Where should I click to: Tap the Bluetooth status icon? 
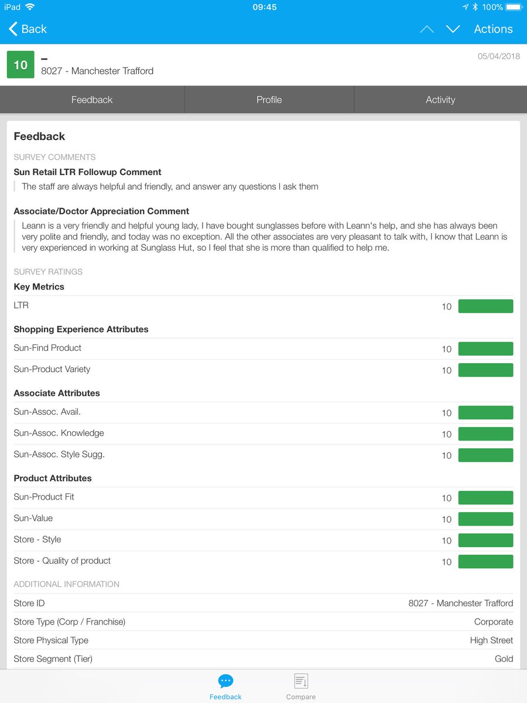click(x=475, y=7)
